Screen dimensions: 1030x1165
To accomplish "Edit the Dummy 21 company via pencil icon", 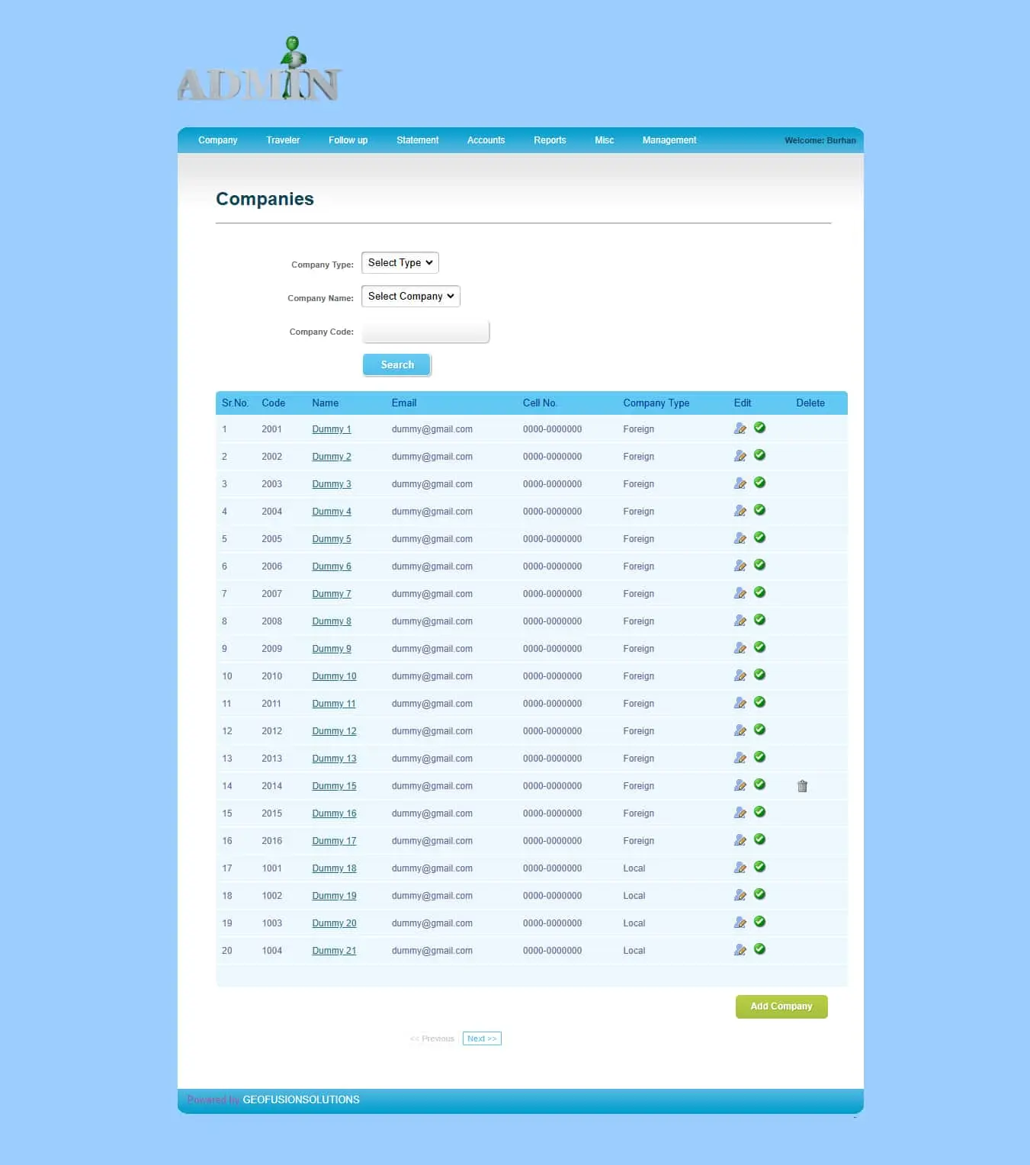I will (x=740, y=950).
